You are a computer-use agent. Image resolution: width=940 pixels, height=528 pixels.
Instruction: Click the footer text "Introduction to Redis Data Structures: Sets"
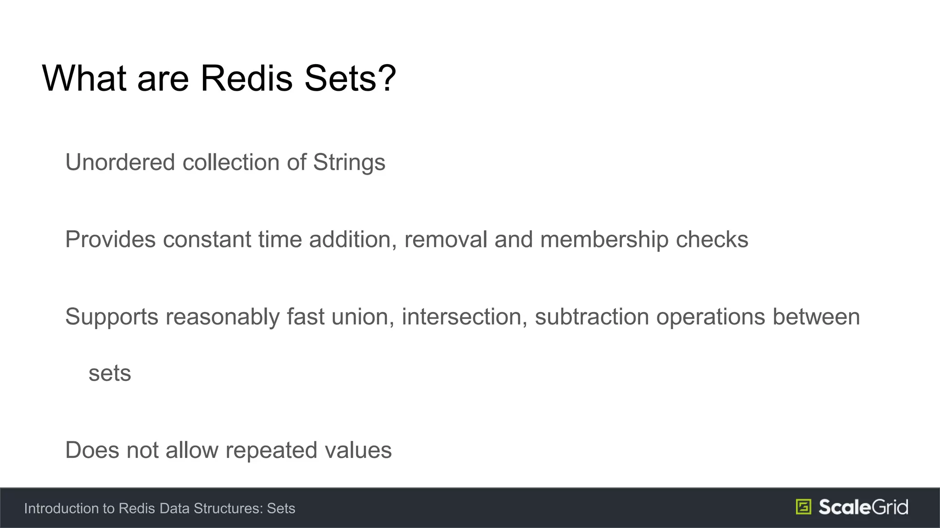[x=160, y=508]
